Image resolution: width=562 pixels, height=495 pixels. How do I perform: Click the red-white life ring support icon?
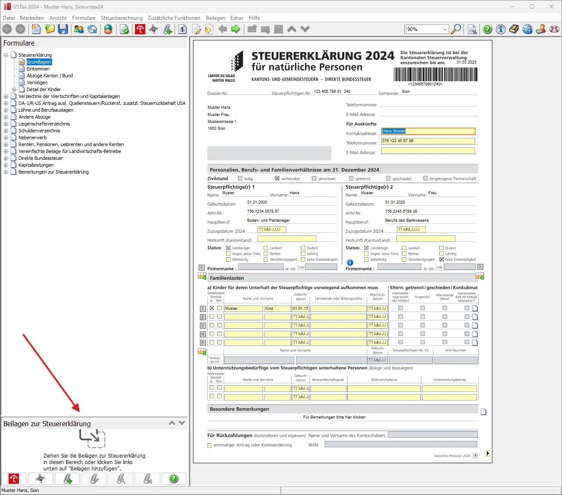point(554,29)
